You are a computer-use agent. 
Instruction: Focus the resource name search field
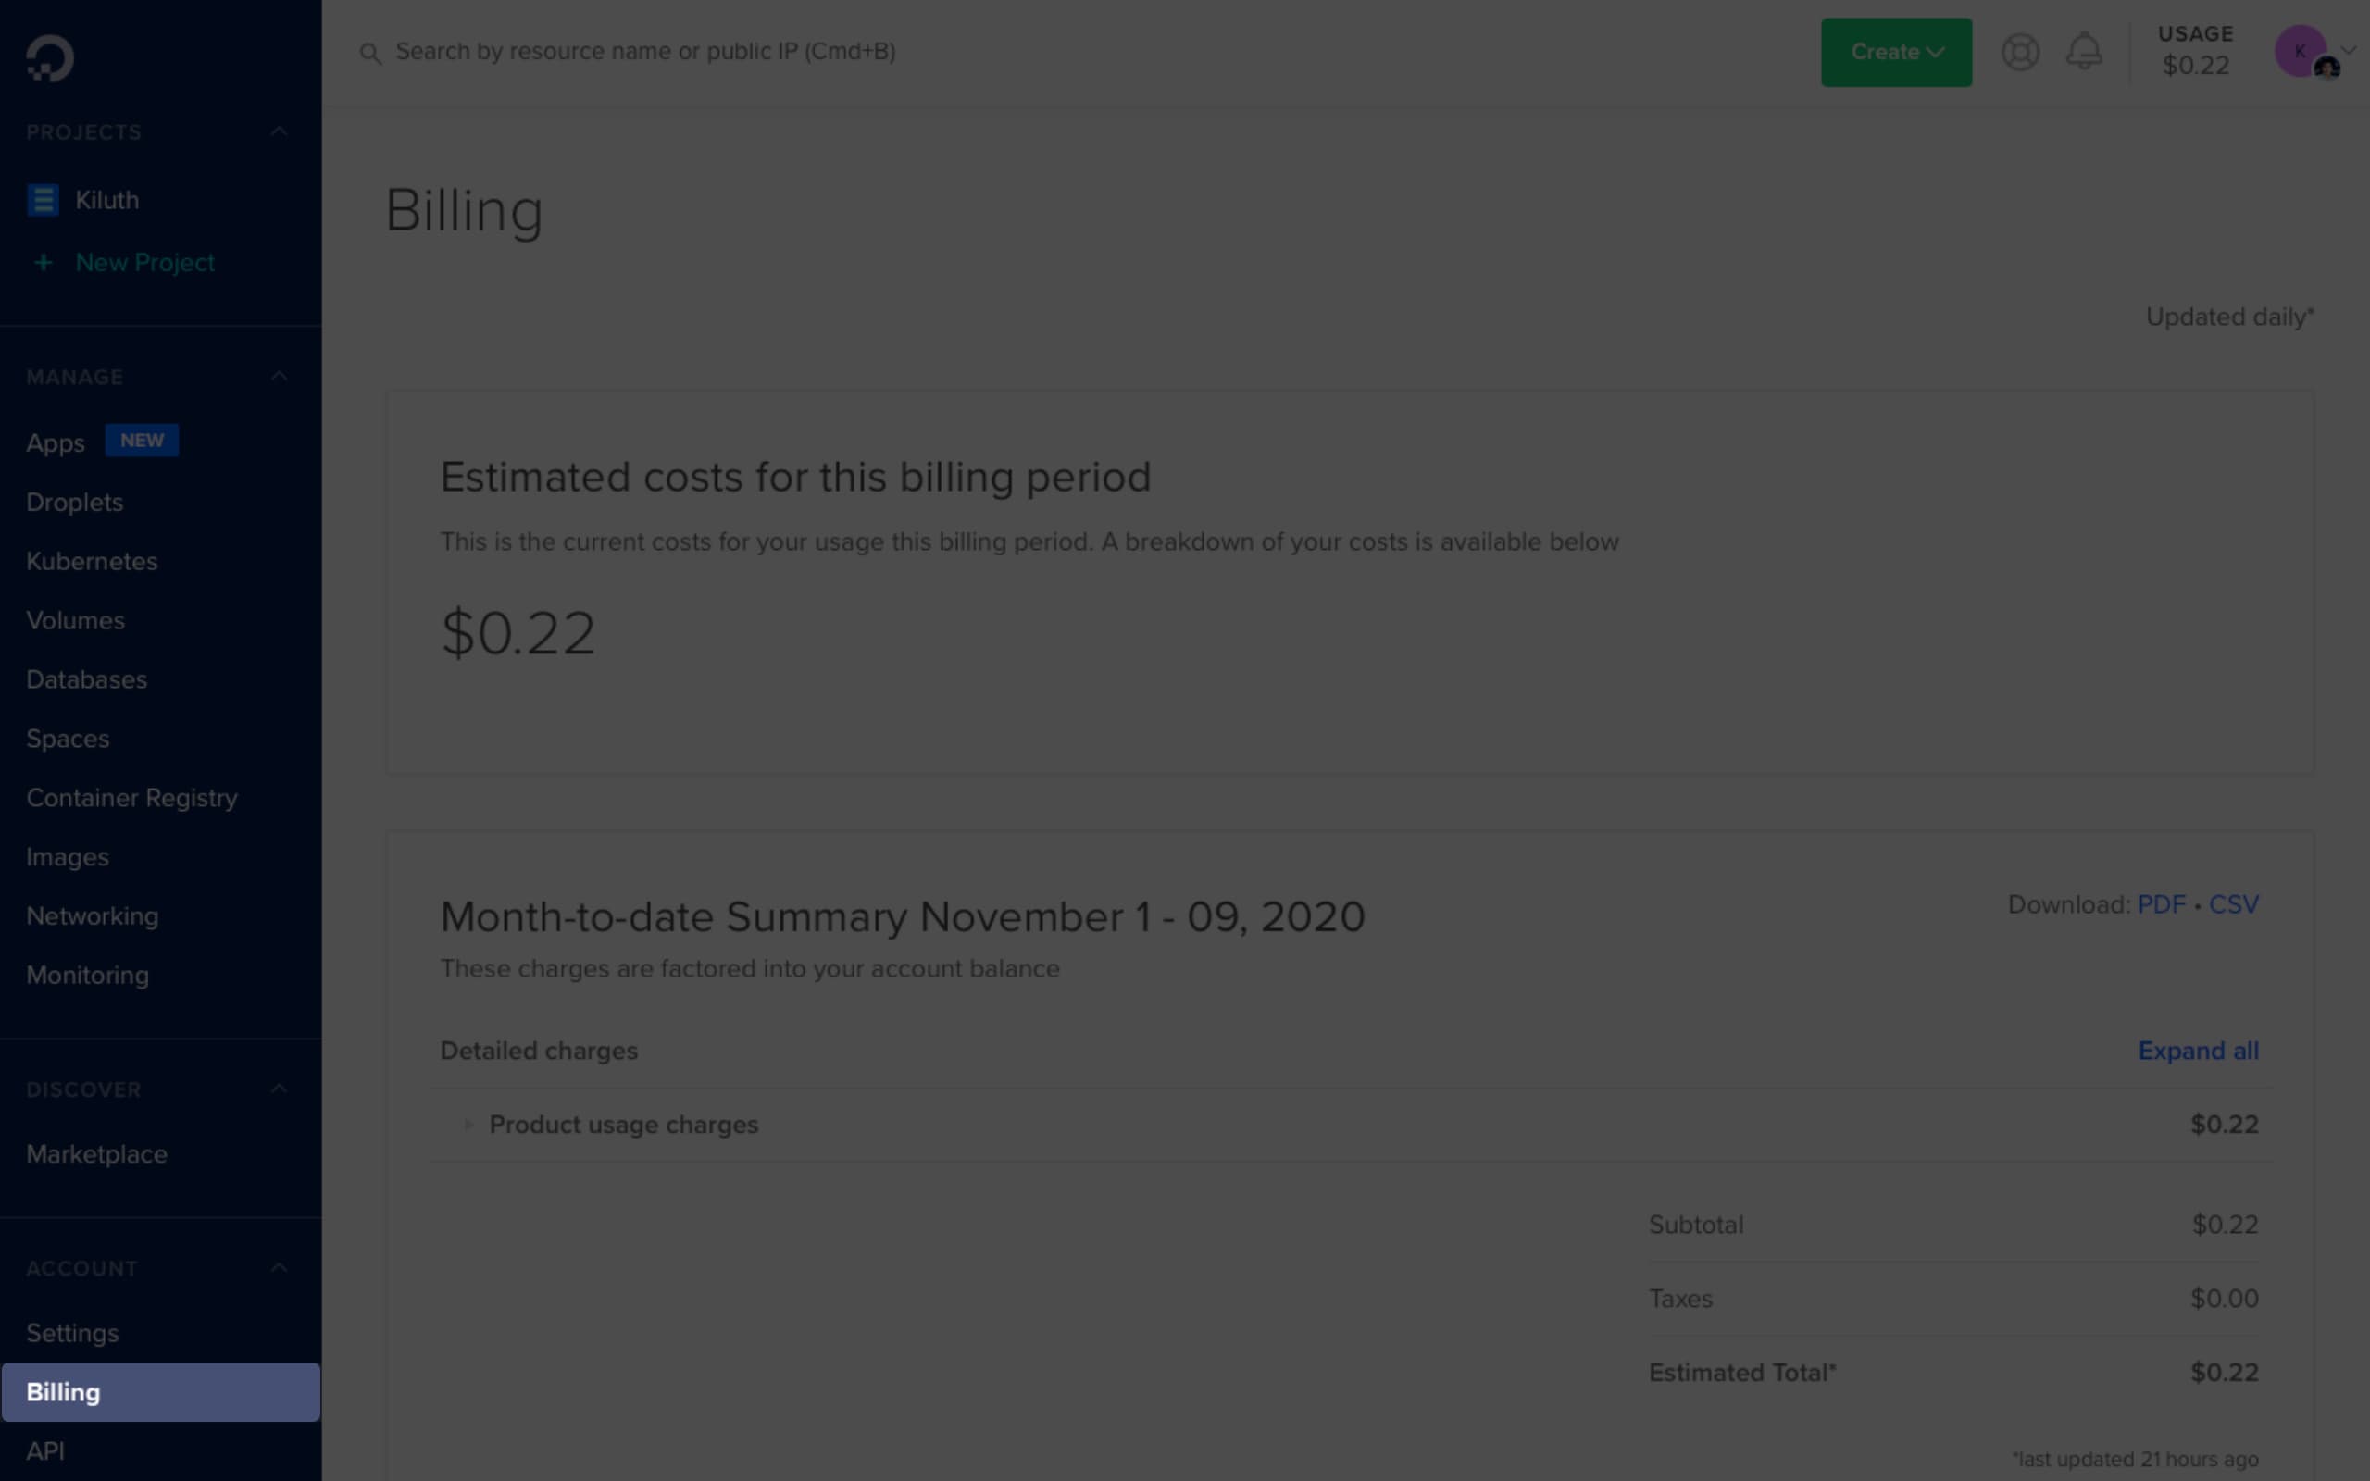pyautogui.click(x=645, y=52)
